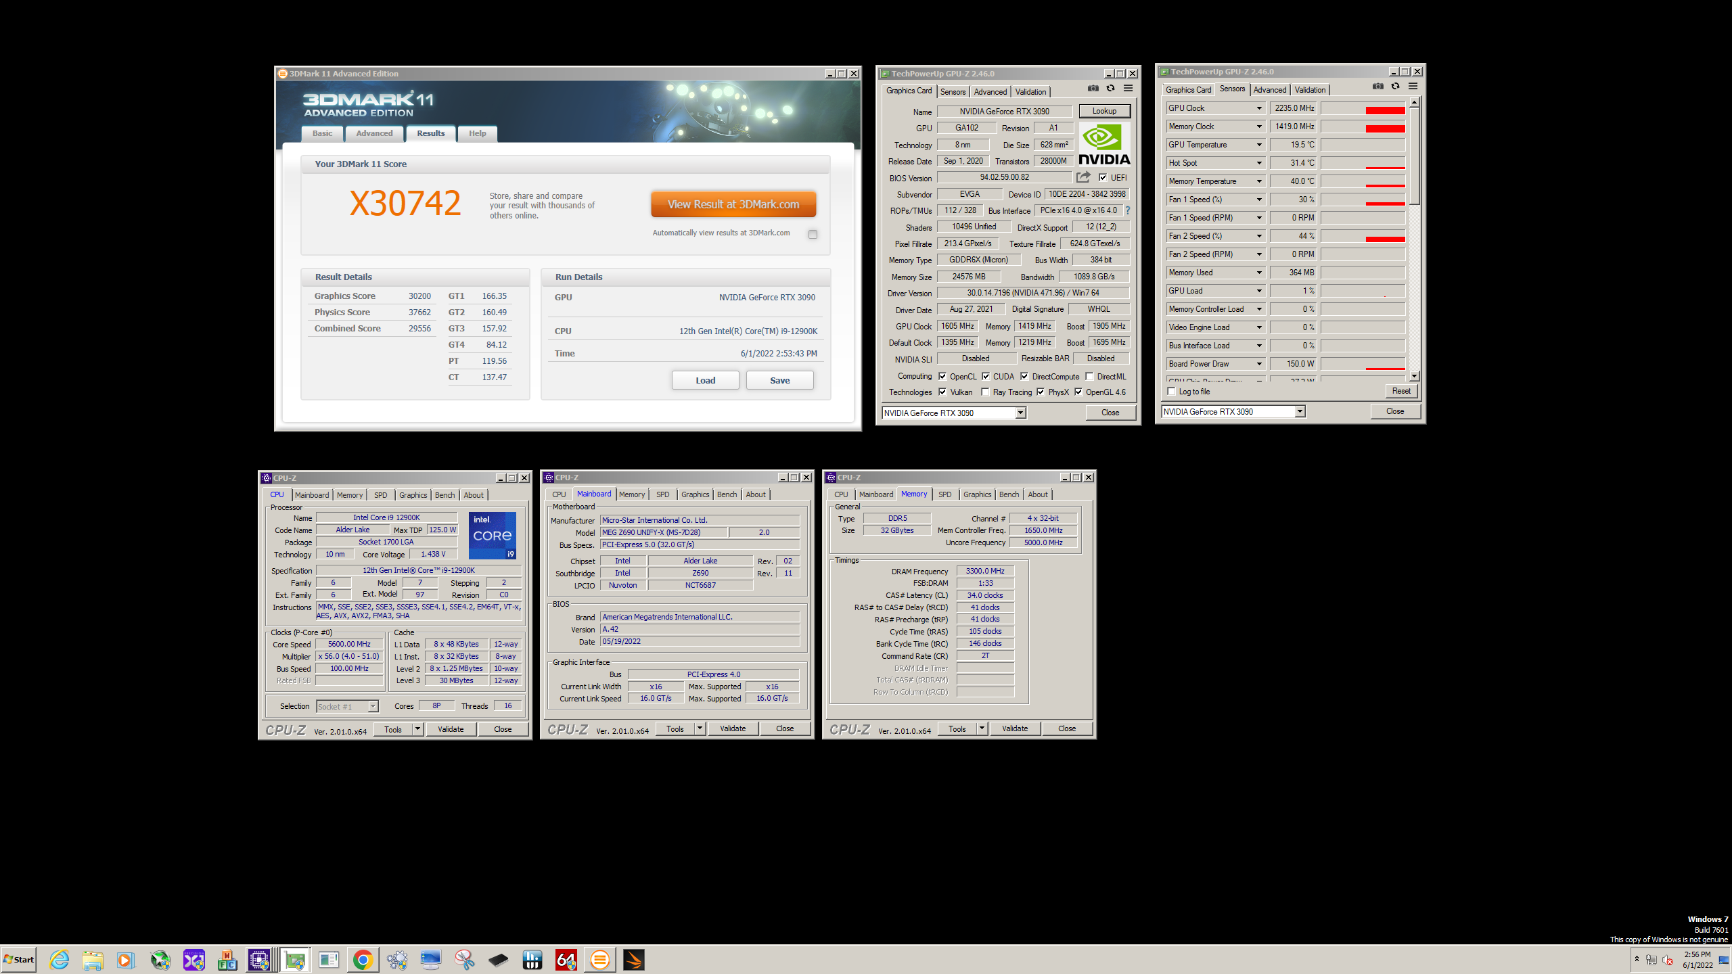The height and width of the screenshot is (974, 1732).
Task: Toggle the OpenCL computing checkbox
Action: [942, 376]
